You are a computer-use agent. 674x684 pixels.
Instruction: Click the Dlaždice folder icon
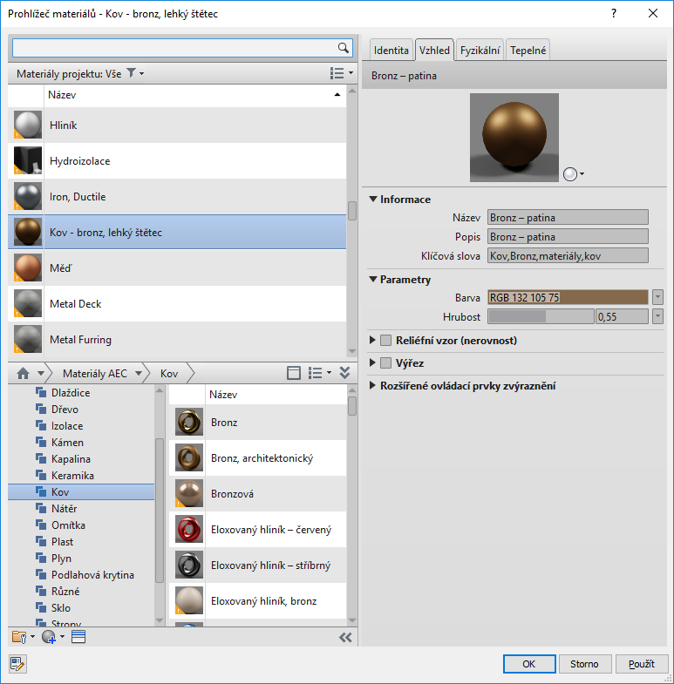(x=41, y=393)
